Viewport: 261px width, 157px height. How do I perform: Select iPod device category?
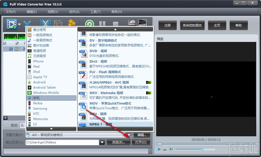coord(51,72)
